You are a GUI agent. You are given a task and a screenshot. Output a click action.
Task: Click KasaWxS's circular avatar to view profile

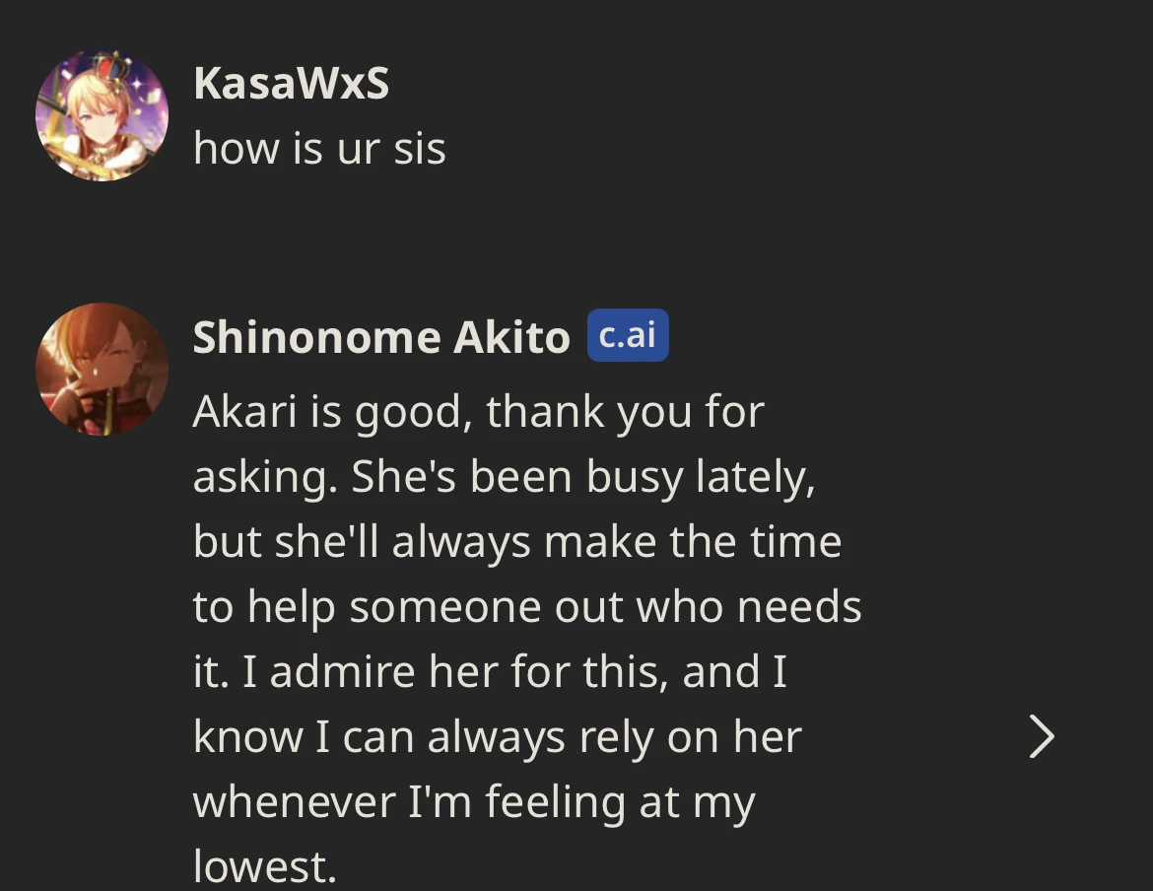(x=102, y=114)
